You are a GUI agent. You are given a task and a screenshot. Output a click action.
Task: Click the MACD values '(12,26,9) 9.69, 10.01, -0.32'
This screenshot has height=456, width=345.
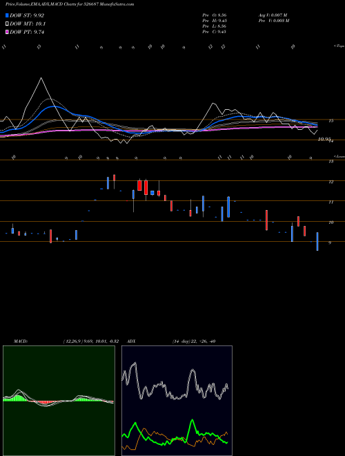pyautogui.click(x=90, y=341)
